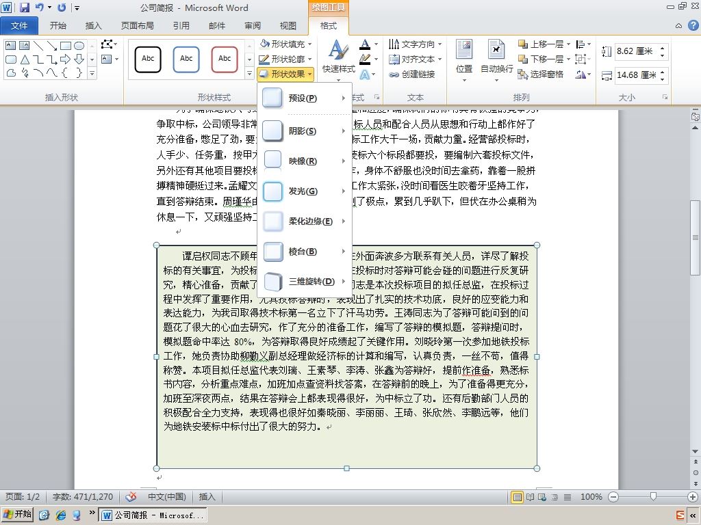Image resolution: width=701 pixels, height=525 pixels.
Task: Select the curve shape
Action: coord(52,72)
